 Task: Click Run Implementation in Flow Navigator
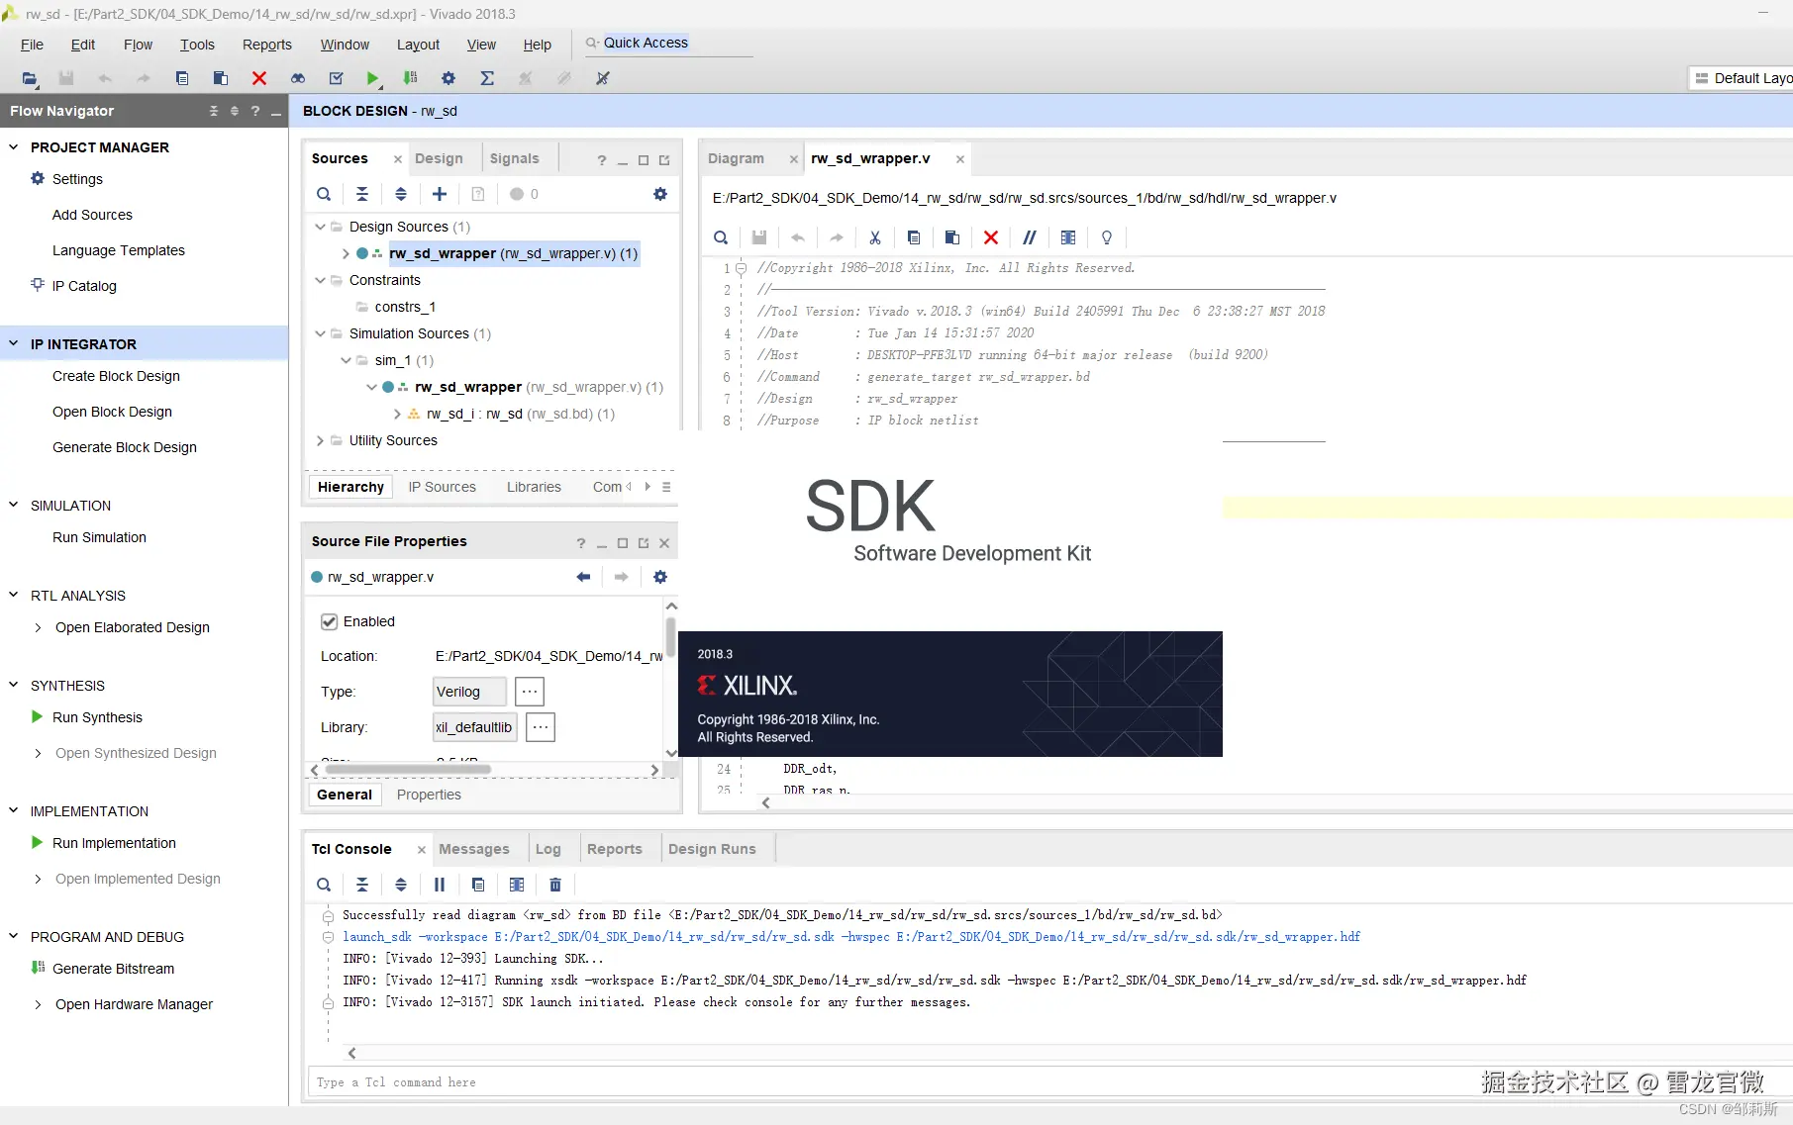click(x=114, y=843)
